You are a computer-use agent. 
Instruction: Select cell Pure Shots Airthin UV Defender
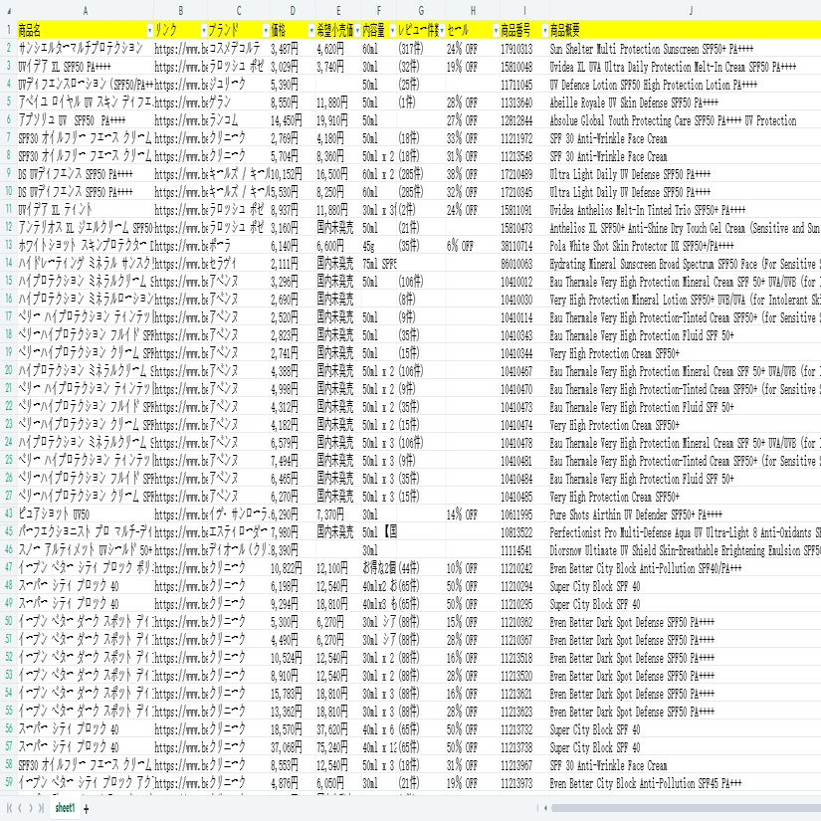pos(685,514)
